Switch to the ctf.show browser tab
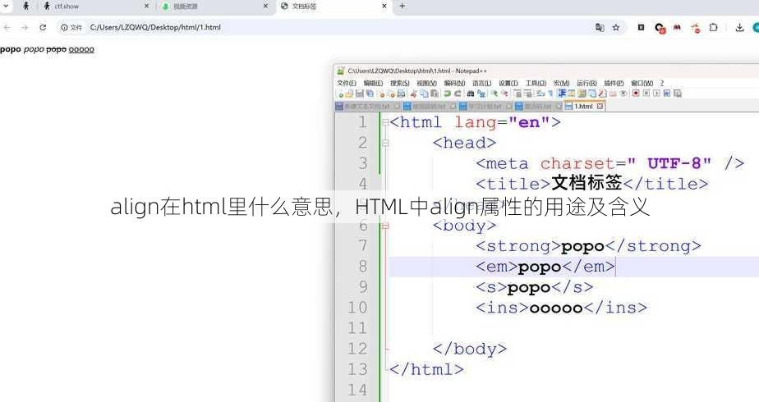This screenshot has height=402, width=759. coord(94,7)
